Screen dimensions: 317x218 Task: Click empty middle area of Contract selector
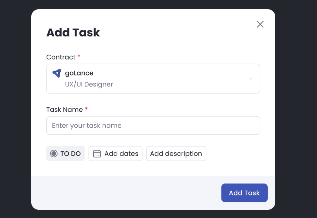(x=180, y=78)
